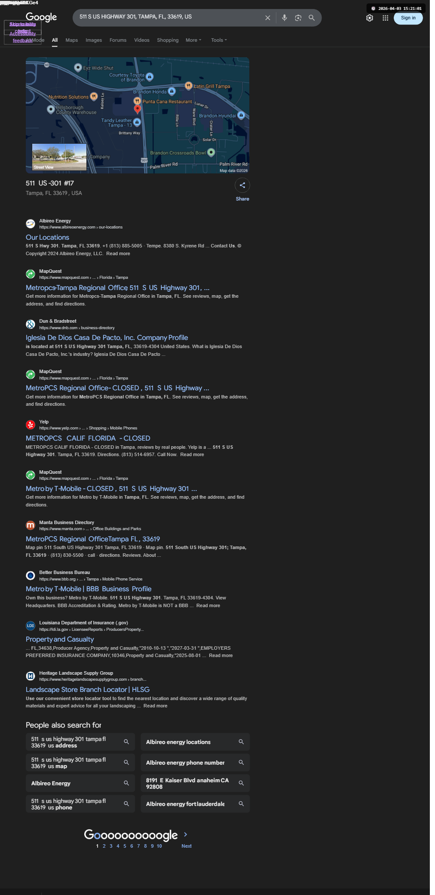Clear the search box with the X icon
This screenshot has width=435, height=895.
coord(267,18)
